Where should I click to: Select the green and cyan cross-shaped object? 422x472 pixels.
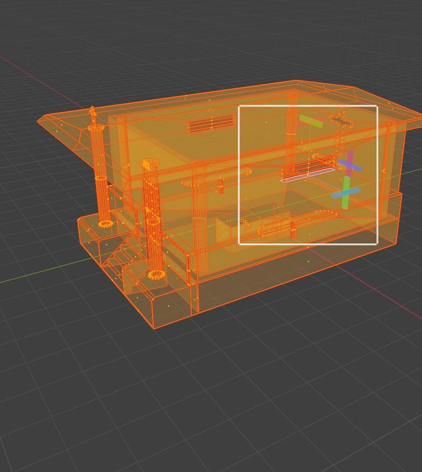[346, 192]
